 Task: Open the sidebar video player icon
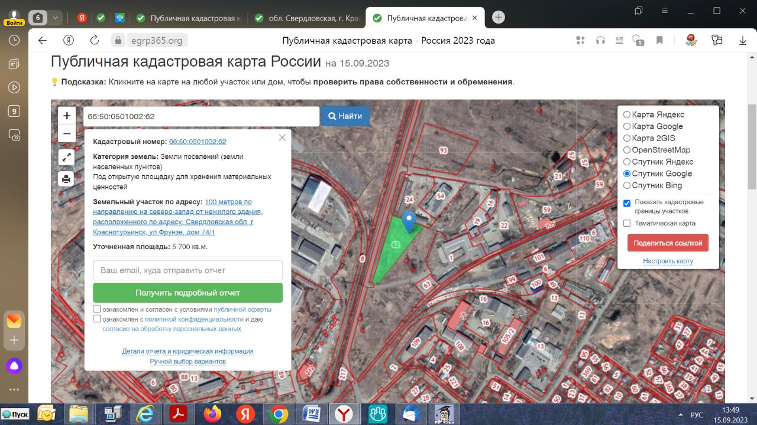(x=14, y=87)
